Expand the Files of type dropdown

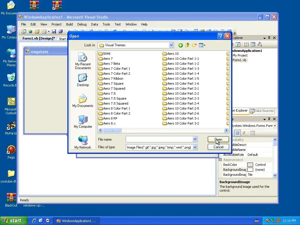coord(195,147)
